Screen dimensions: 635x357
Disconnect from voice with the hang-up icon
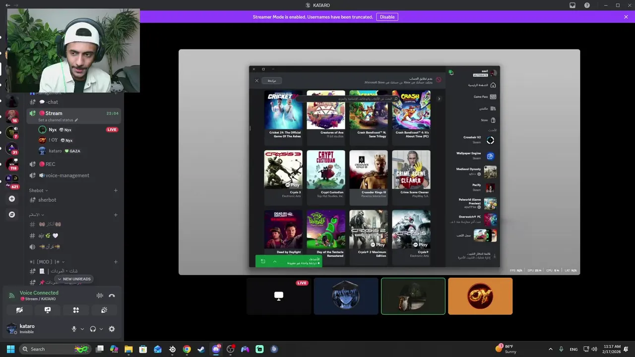112,296
